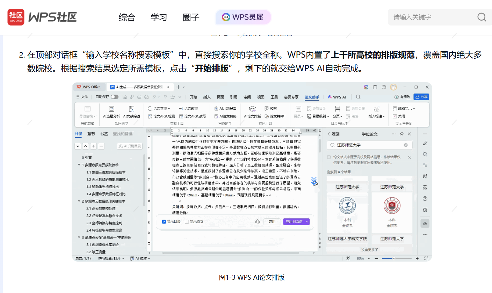Image resolution: width=492 pixels, height=293 pixels.
Task: Collapse the 2 多源点云数据处理关键技术 heading
Action: [x=79, y=201]
